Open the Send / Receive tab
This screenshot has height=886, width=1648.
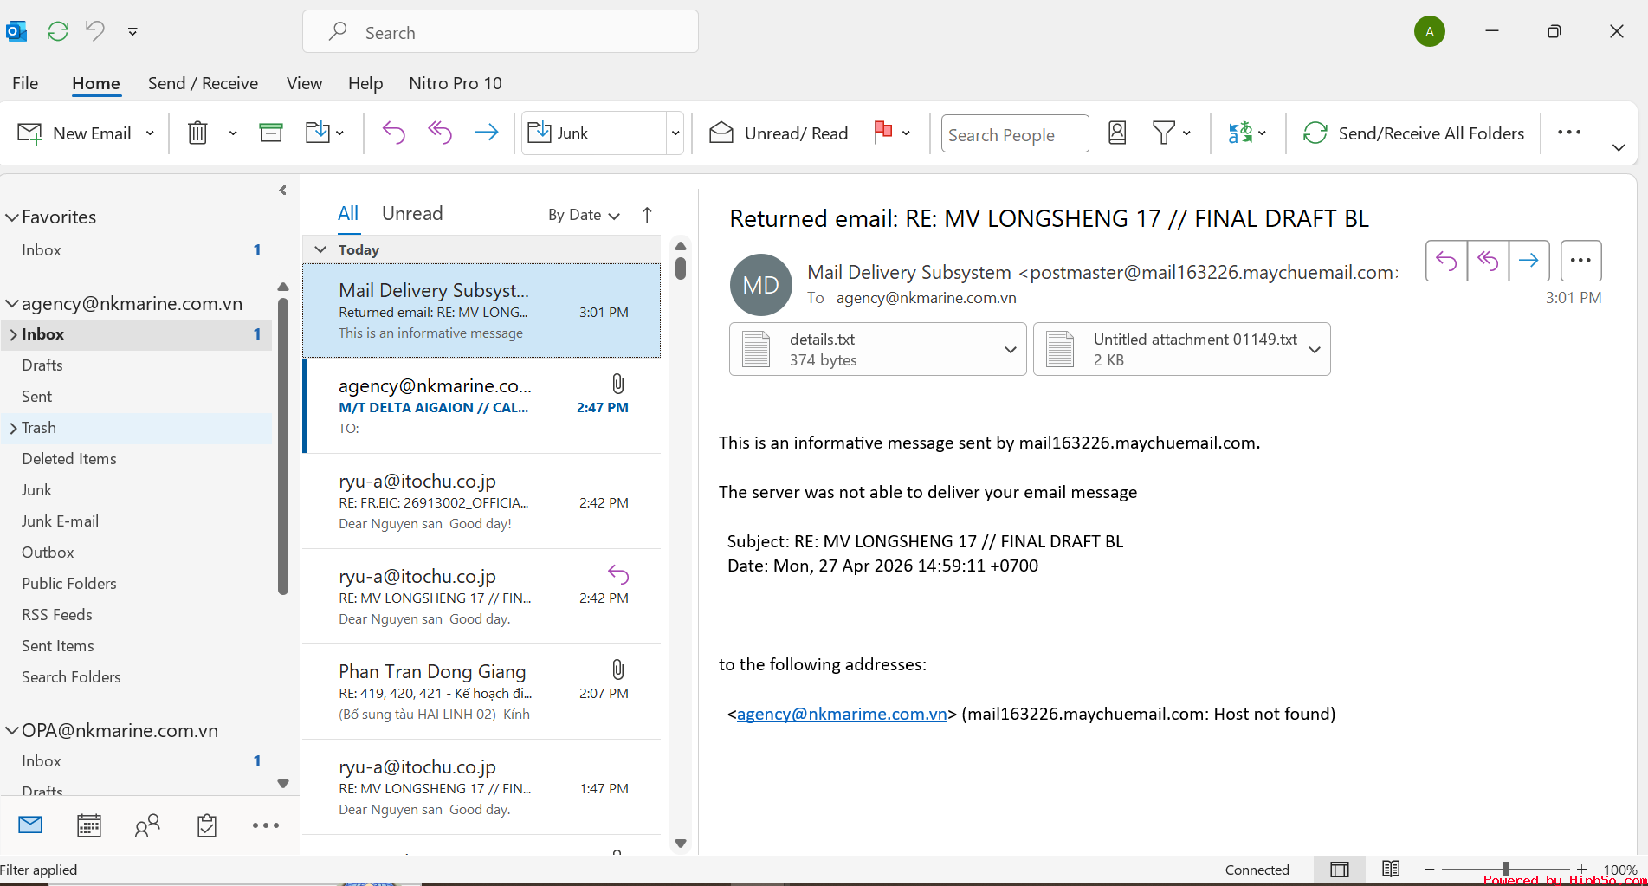(x=203, y=83)
